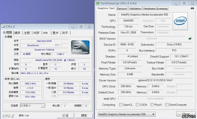197x119 pixels.
Task: Toggle the CUDA checkbox
Action: click(137, 105)
